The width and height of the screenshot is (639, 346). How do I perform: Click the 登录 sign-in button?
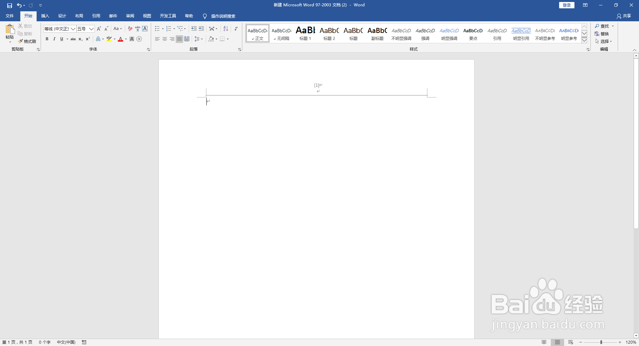click(566, 5)
